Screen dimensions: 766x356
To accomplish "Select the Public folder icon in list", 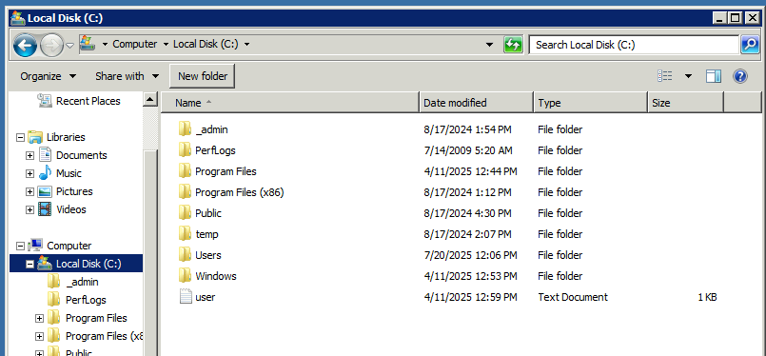I will click(185, 213).
